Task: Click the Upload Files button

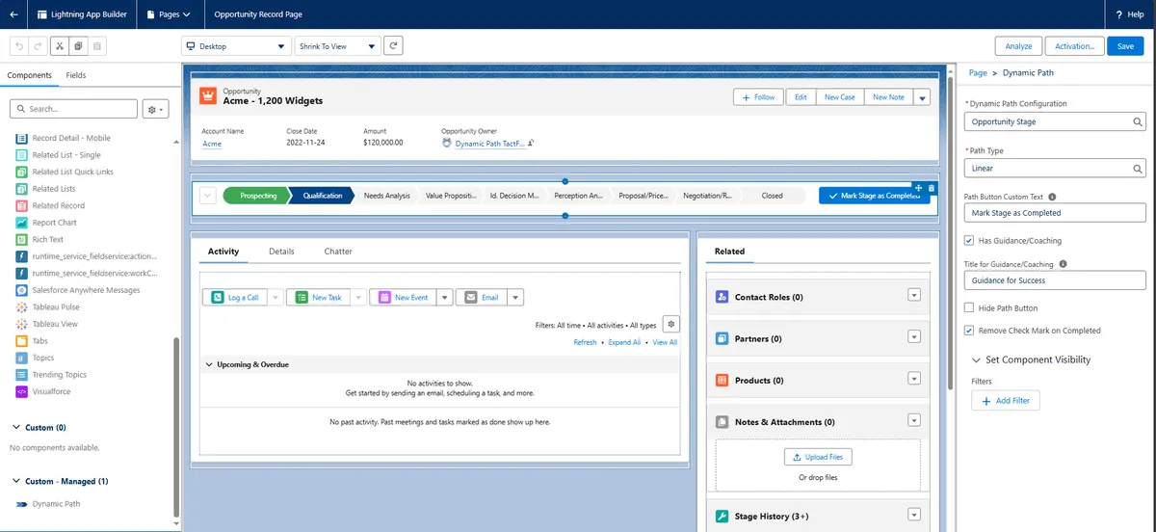Action: [818, 457]
